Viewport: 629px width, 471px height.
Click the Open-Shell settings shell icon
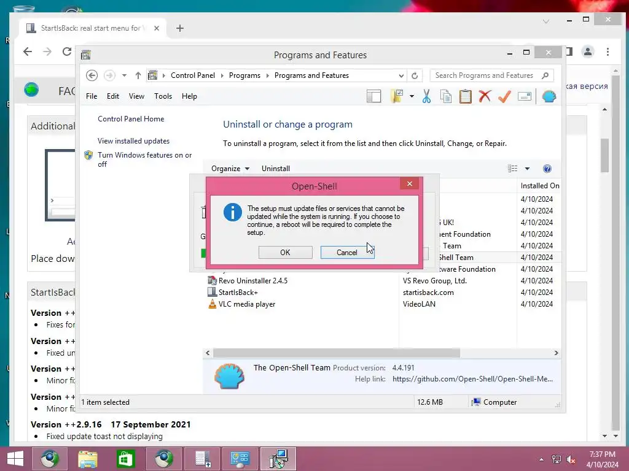[x=549, y=96]
